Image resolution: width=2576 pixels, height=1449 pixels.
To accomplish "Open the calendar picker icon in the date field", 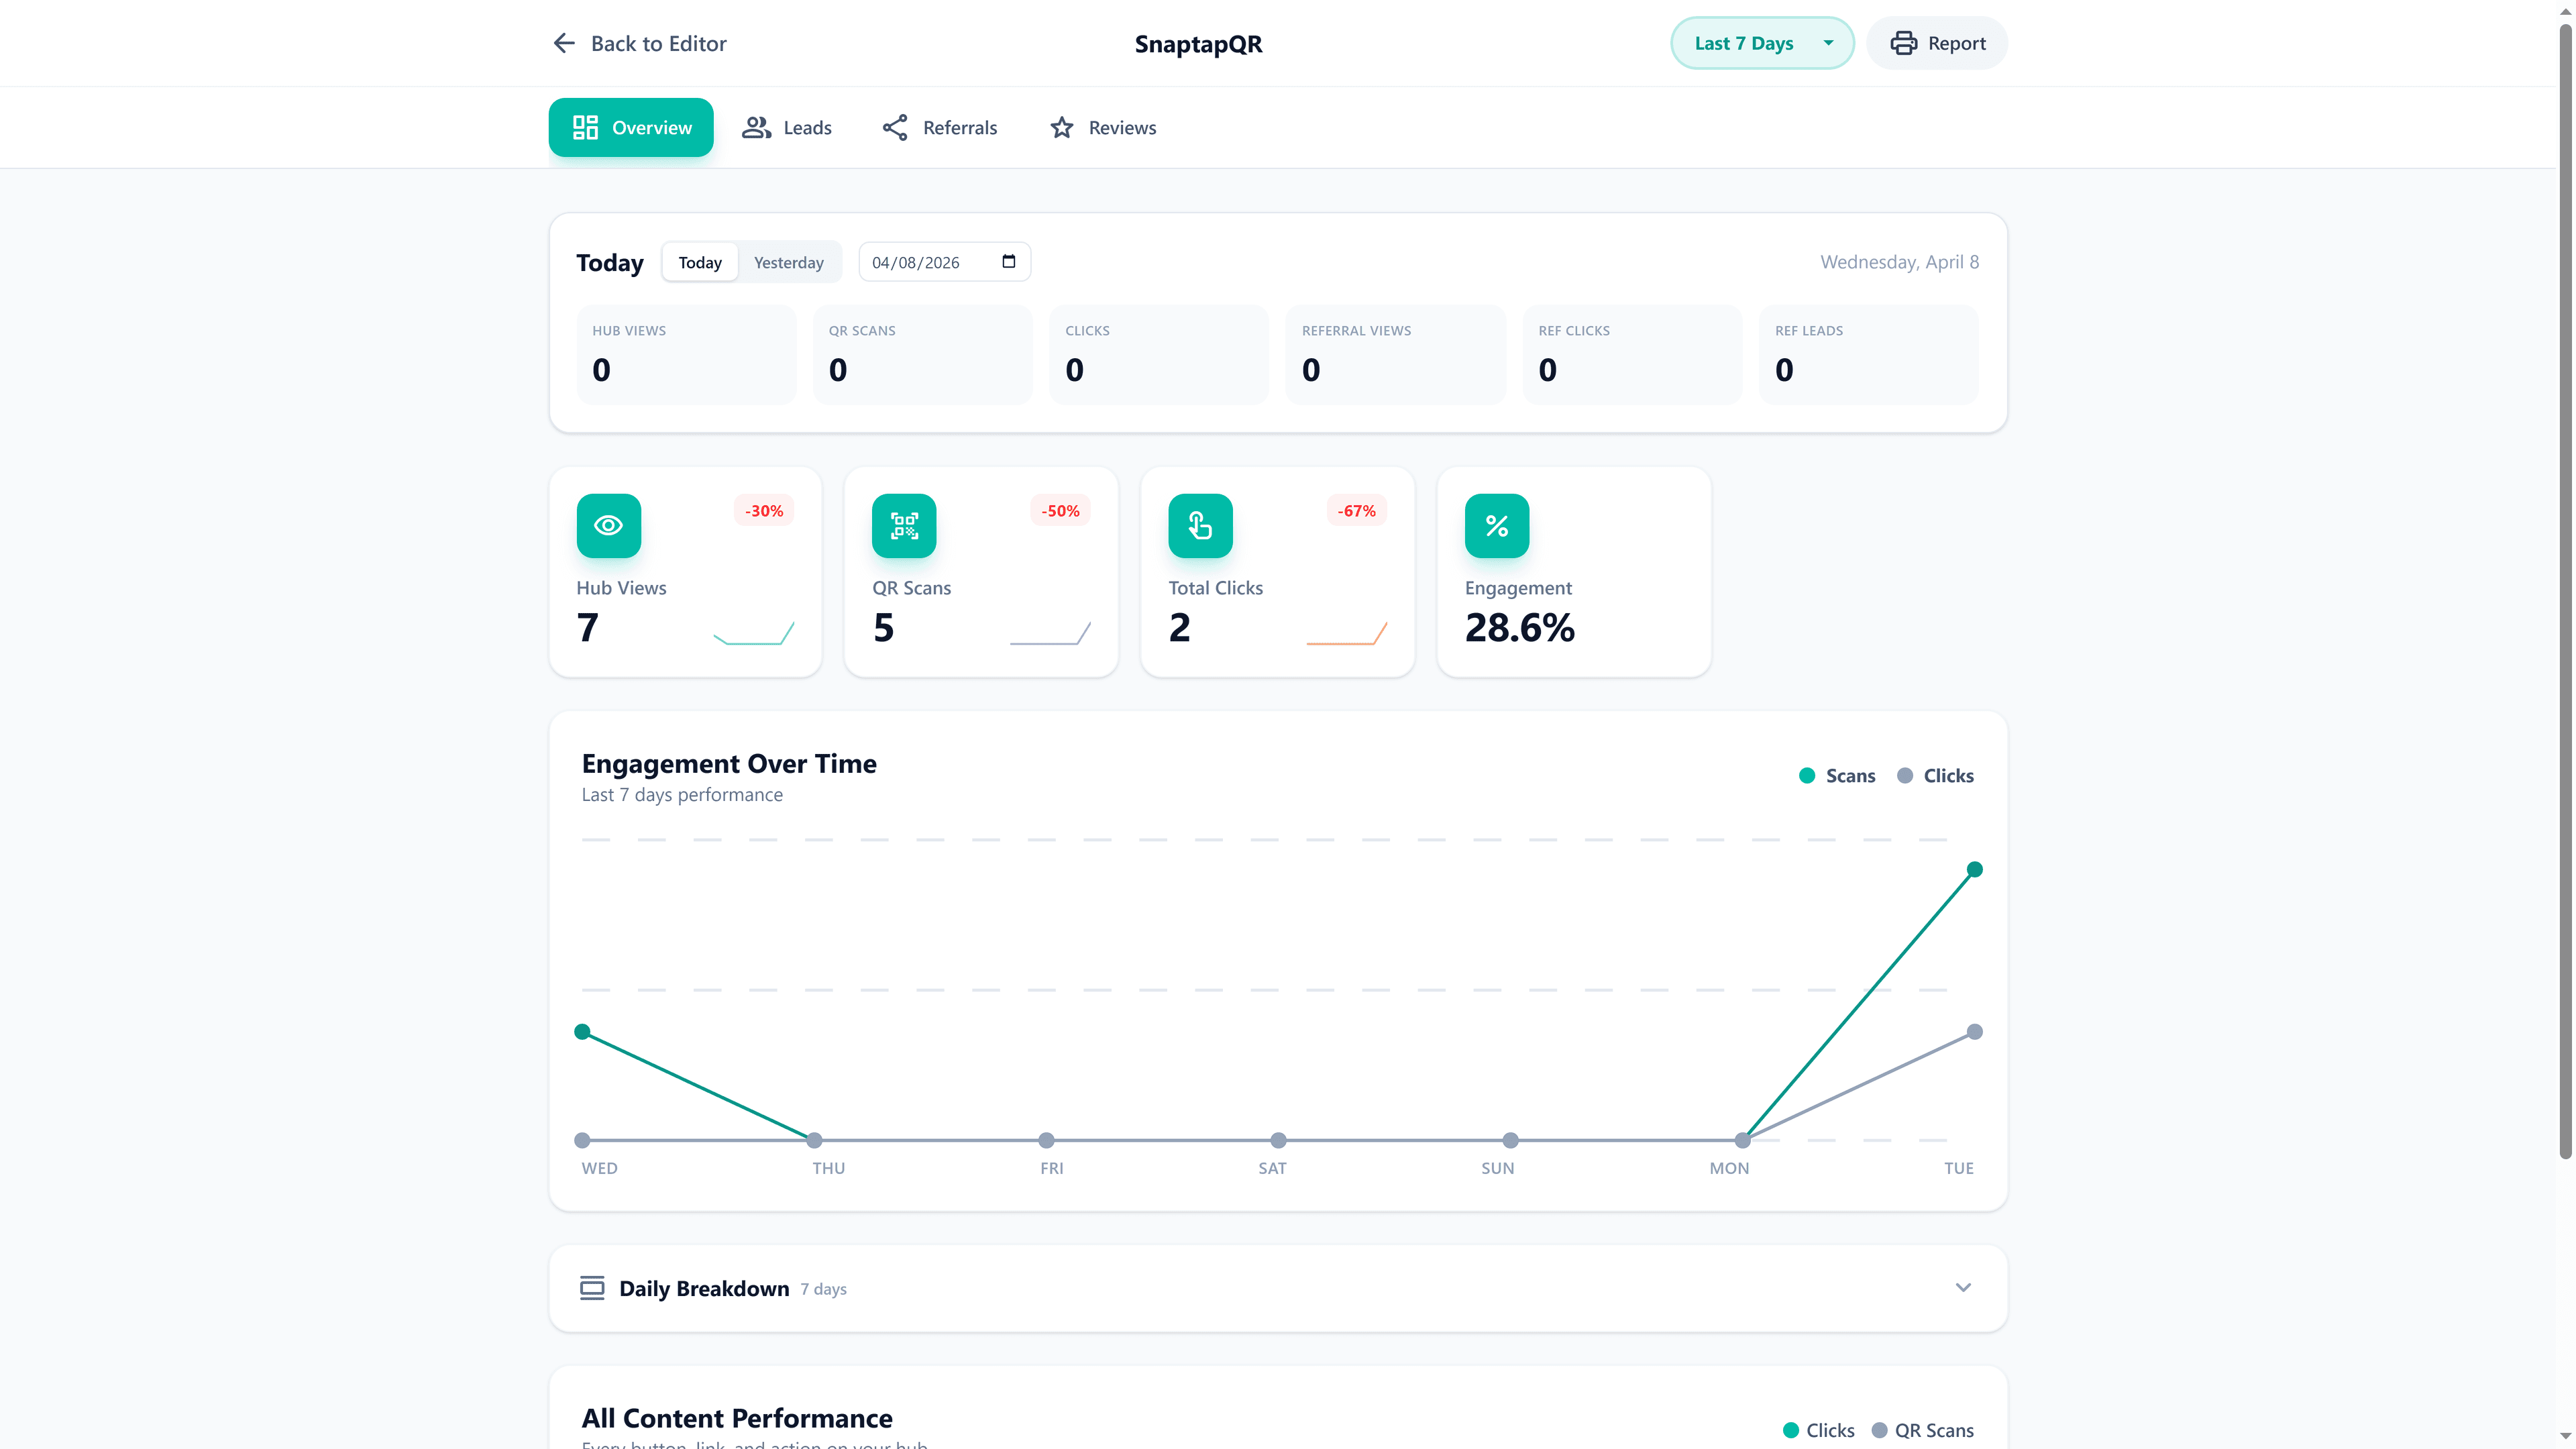I will [1008, 261].
